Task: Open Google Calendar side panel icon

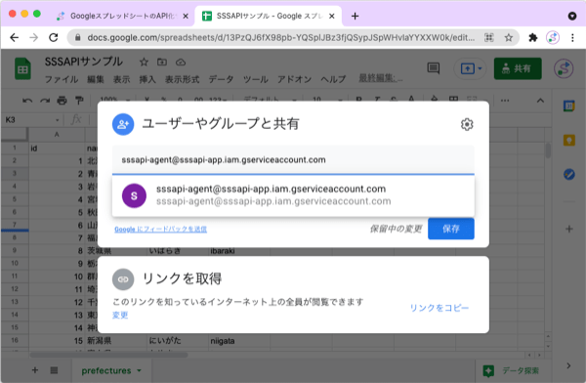Action: [x=568, y=106]
